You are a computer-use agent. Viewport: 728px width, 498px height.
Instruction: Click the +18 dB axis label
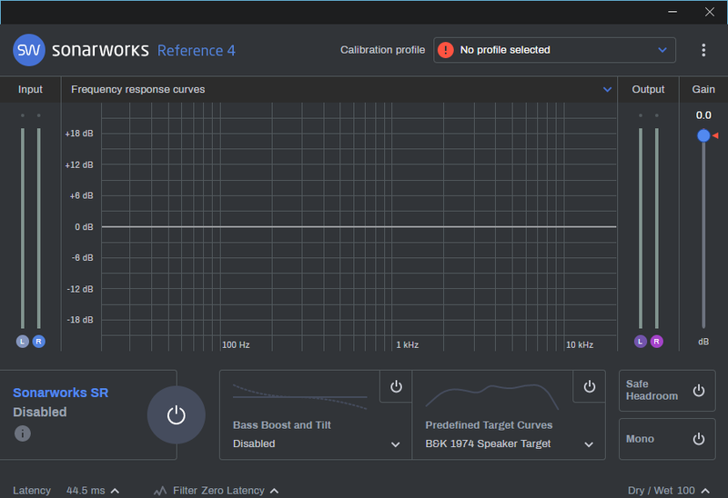coord(79,134)
